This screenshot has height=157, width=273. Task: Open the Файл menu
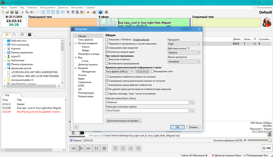[4, 8]
